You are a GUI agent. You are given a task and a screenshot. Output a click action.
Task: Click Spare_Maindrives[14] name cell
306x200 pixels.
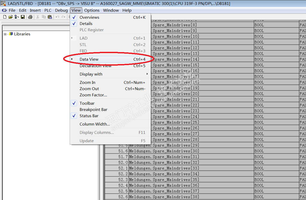[202, 59]
